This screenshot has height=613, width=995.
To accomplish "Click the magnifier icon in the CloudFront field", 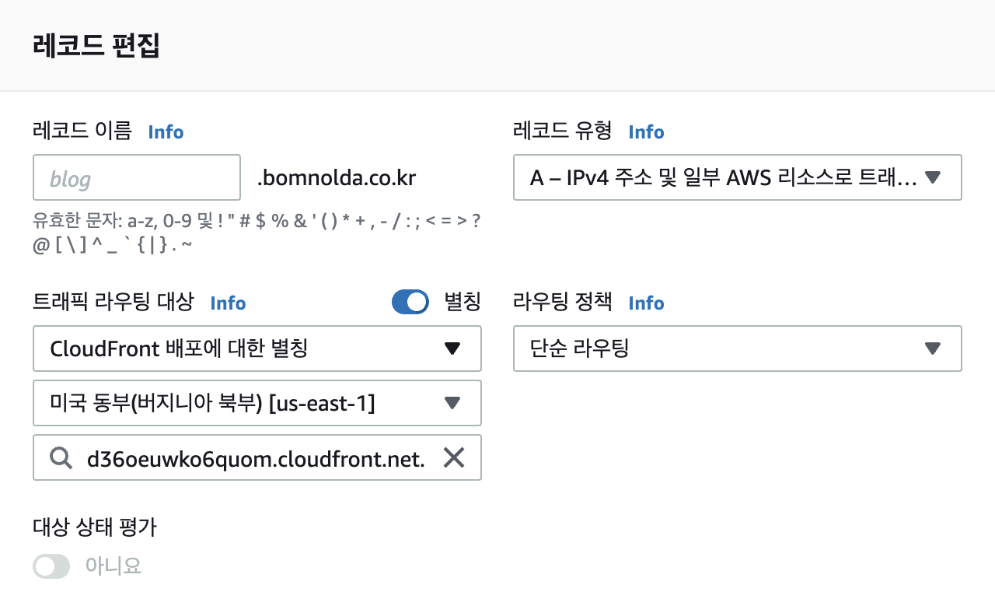I will click(60, 458).
